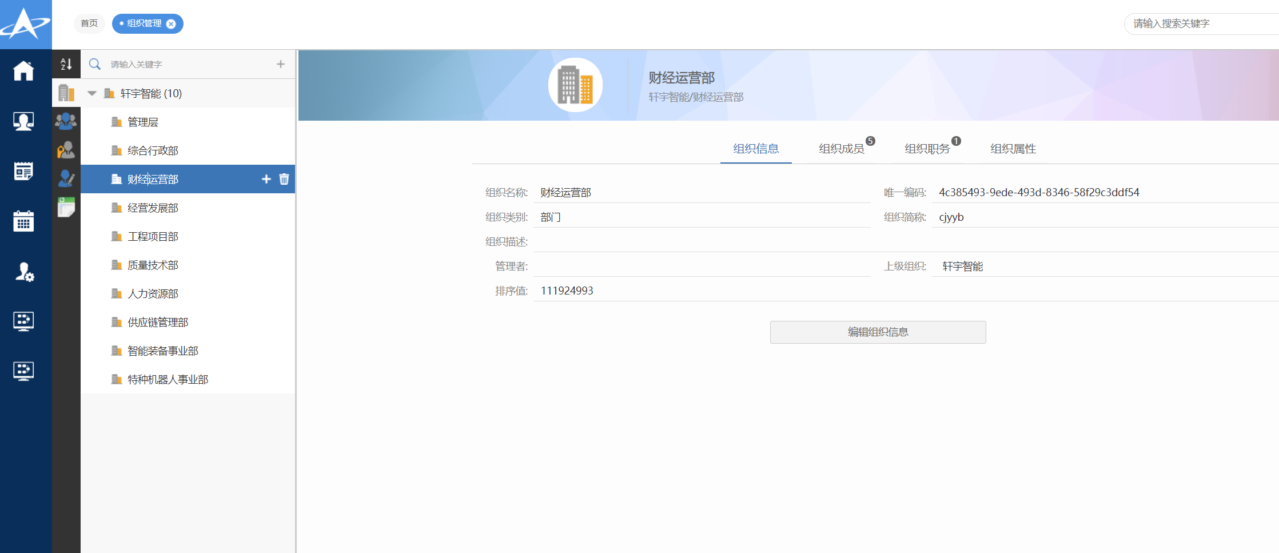Click the A-Z sort icon

click(x=66, y=64)
